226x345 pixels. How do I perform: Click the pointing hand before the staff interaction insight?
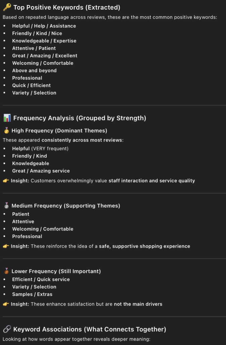[x=6, y=181]
